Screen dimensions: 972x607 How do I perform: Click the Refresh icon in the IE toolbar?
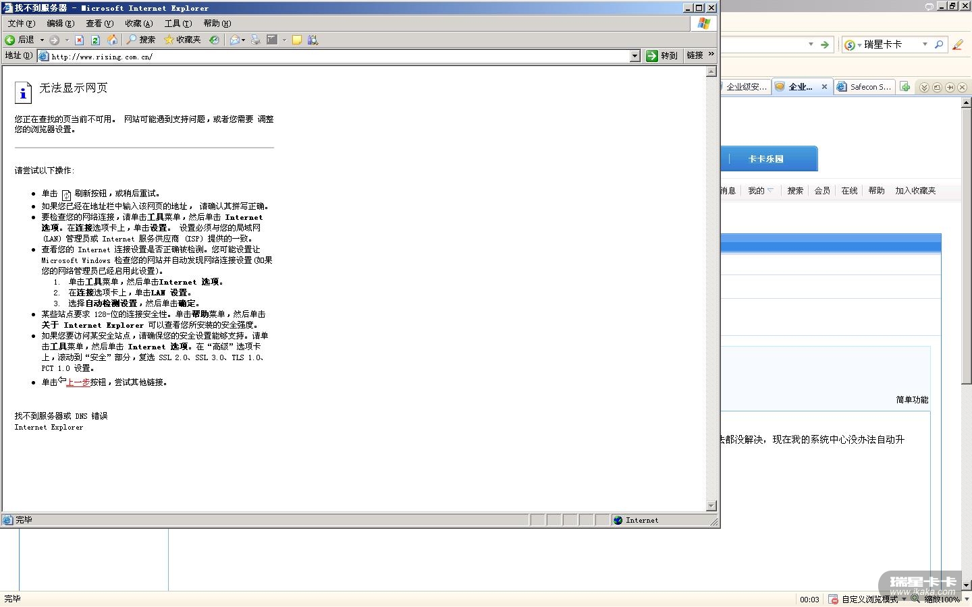(x=95, y=40)
